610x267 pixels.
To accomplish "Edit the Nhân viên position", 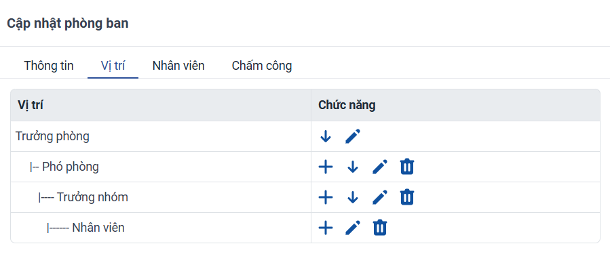I will [353, 228].
